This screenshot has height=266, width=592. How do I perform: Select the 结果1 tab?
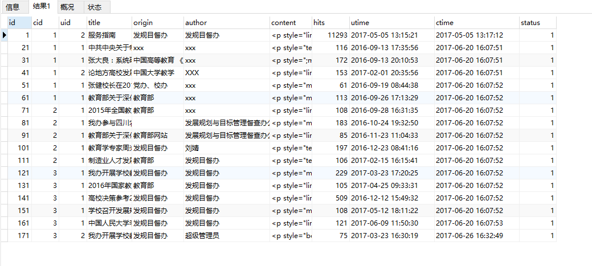pyautogui.click(x=41, y=7)
